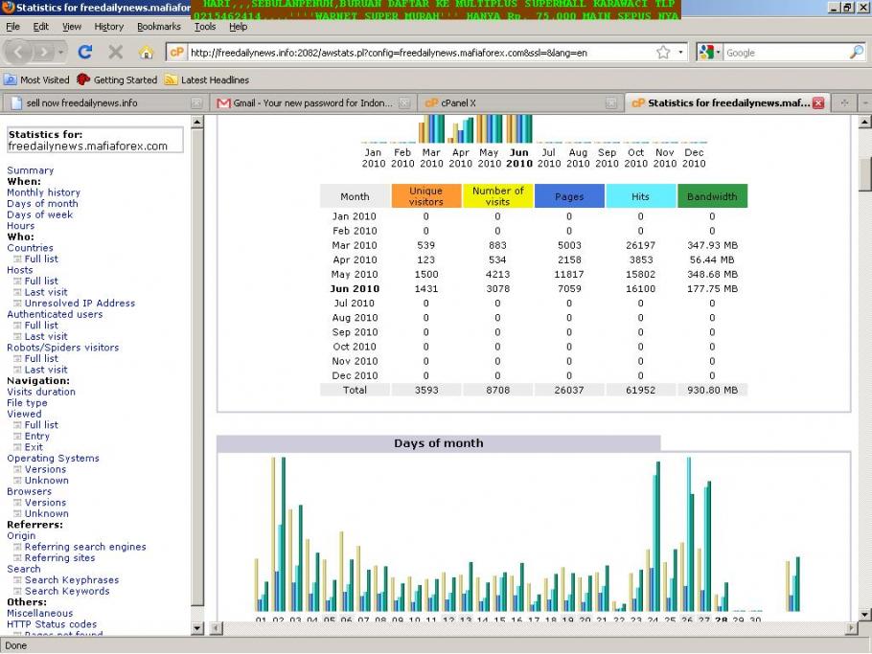Image resolution: width=872 pixels, height=654 pixels.
Task: Click the Home icon in the toolbar
Action: 146,53
